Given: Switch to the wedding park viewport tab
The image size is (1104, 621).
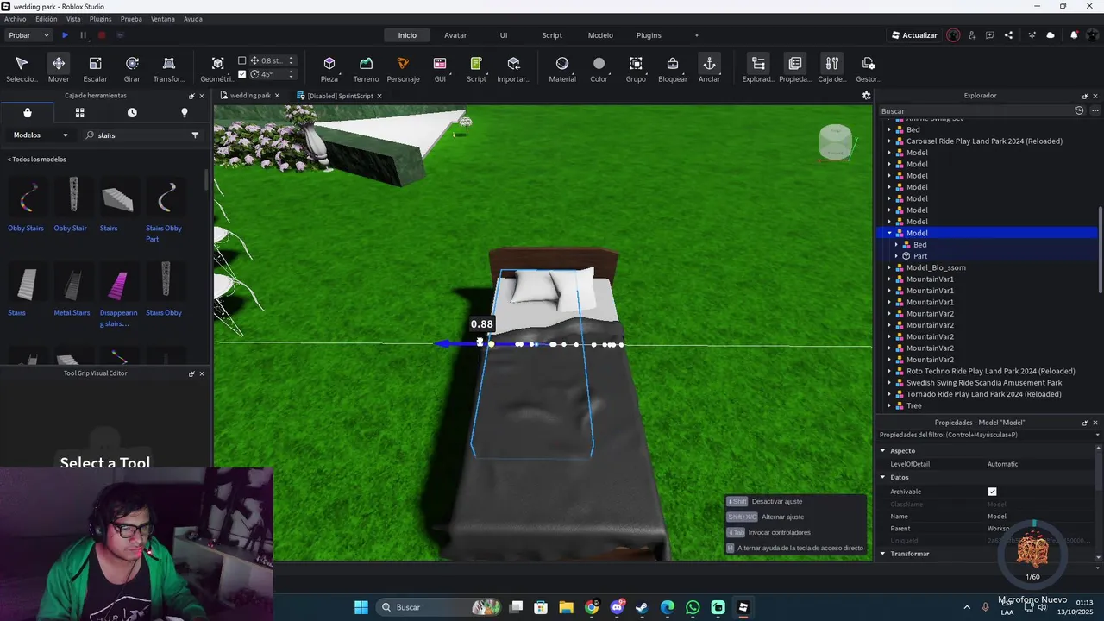Looking at the screenshot, I should 250,96.
